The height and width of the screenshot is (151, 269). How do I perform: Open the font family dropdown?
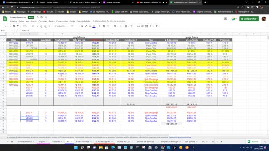tap(62, 26)
